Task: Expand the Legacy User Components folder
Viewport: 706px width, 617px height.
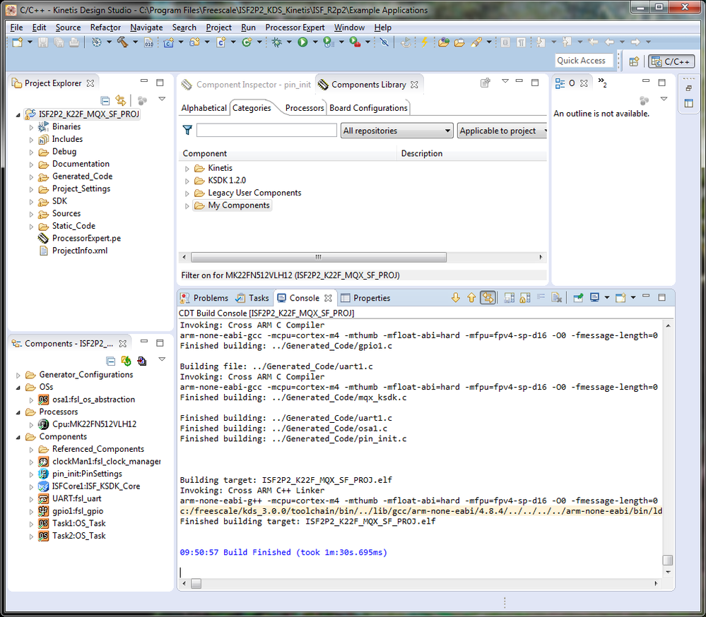Action: (x=187, y=193)
